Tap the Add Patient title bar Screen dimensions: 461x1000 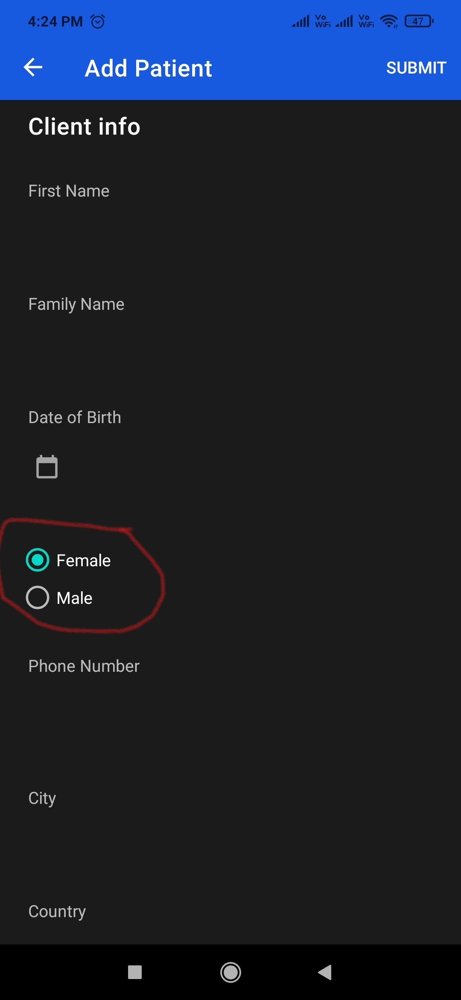pyautogui.click(x=148, y=68)
